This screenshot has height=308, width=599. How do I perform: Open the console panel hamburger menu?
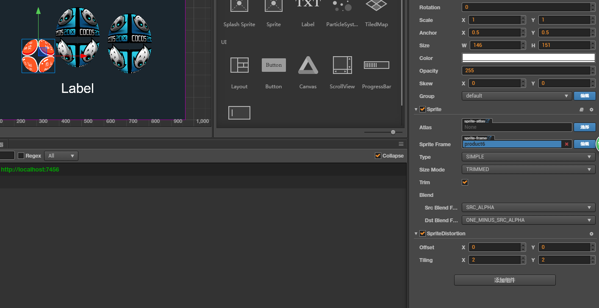tap(401, 144)
